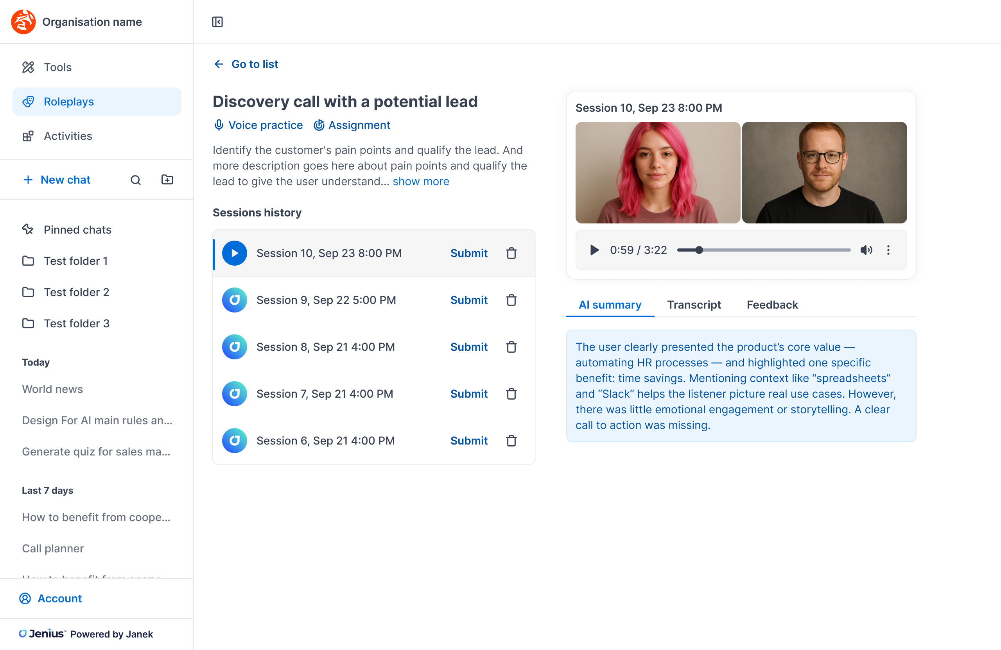The image size is (1001, 650).
Task: Delete Session 8 with trash icon
Action: click(511, 347)
